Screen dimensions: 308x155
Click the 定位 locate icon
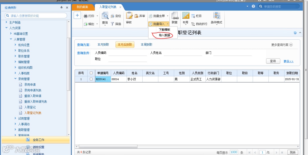click(113, 16)
